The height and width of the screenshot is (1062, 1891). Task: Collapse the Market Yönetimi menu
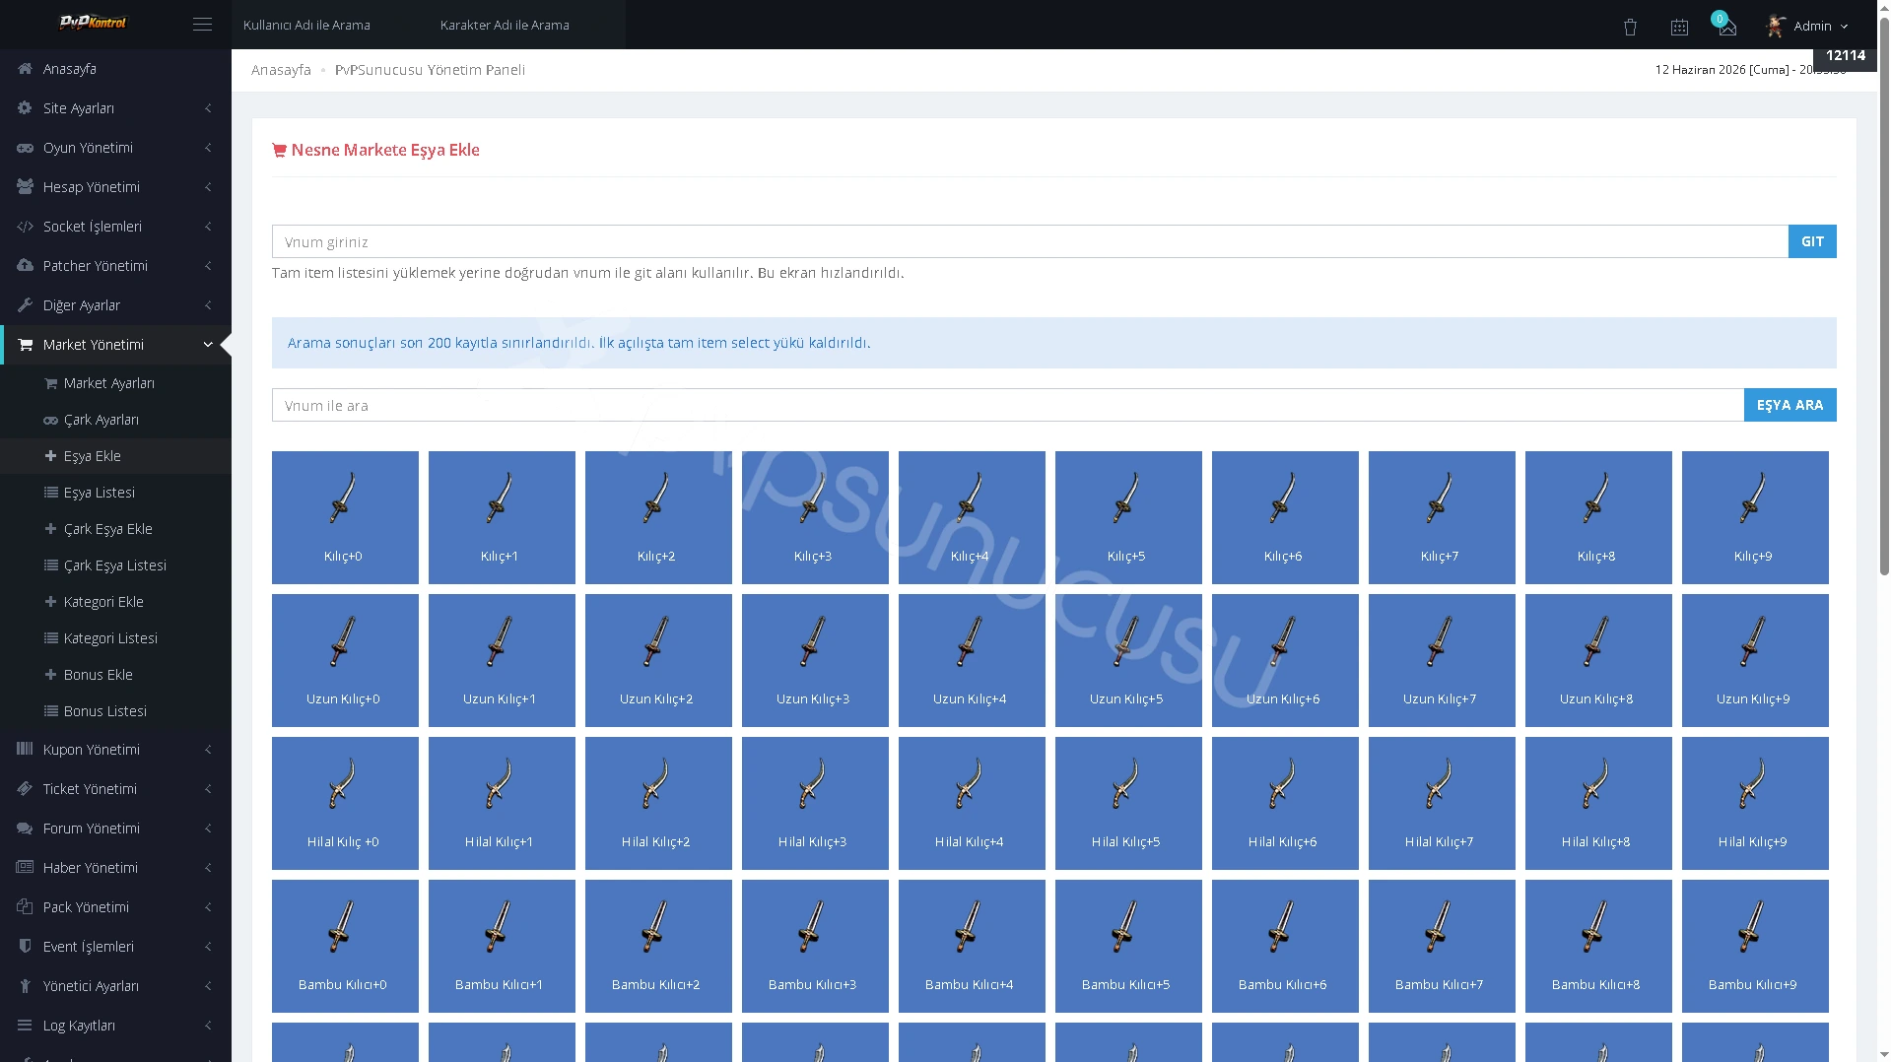click(115, 345)
